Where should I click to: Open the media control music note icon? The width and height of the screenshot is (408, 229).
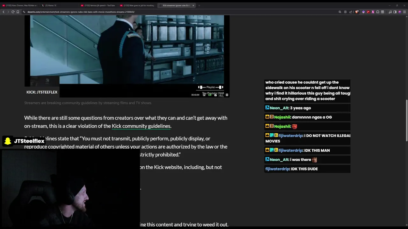(390, 12)
